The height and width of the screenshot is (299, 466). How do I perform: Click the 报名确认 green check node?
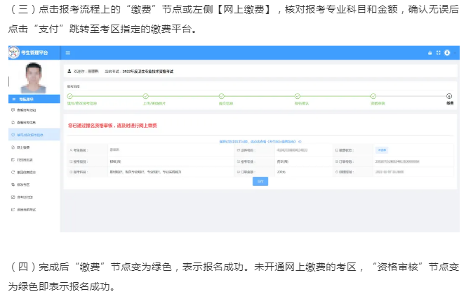click(298, 96)
